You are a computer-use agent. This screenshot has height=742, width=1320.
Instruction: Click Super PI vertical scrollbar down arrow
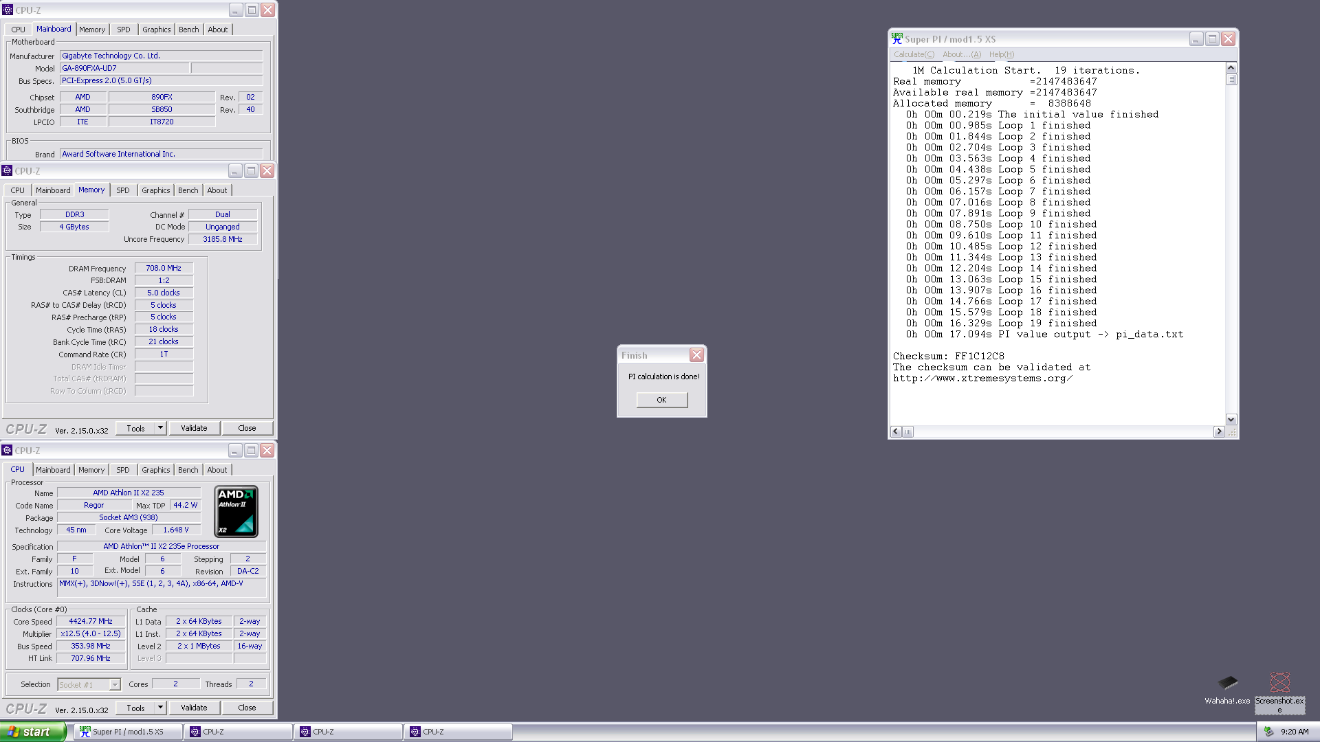tap(1231, 419)
